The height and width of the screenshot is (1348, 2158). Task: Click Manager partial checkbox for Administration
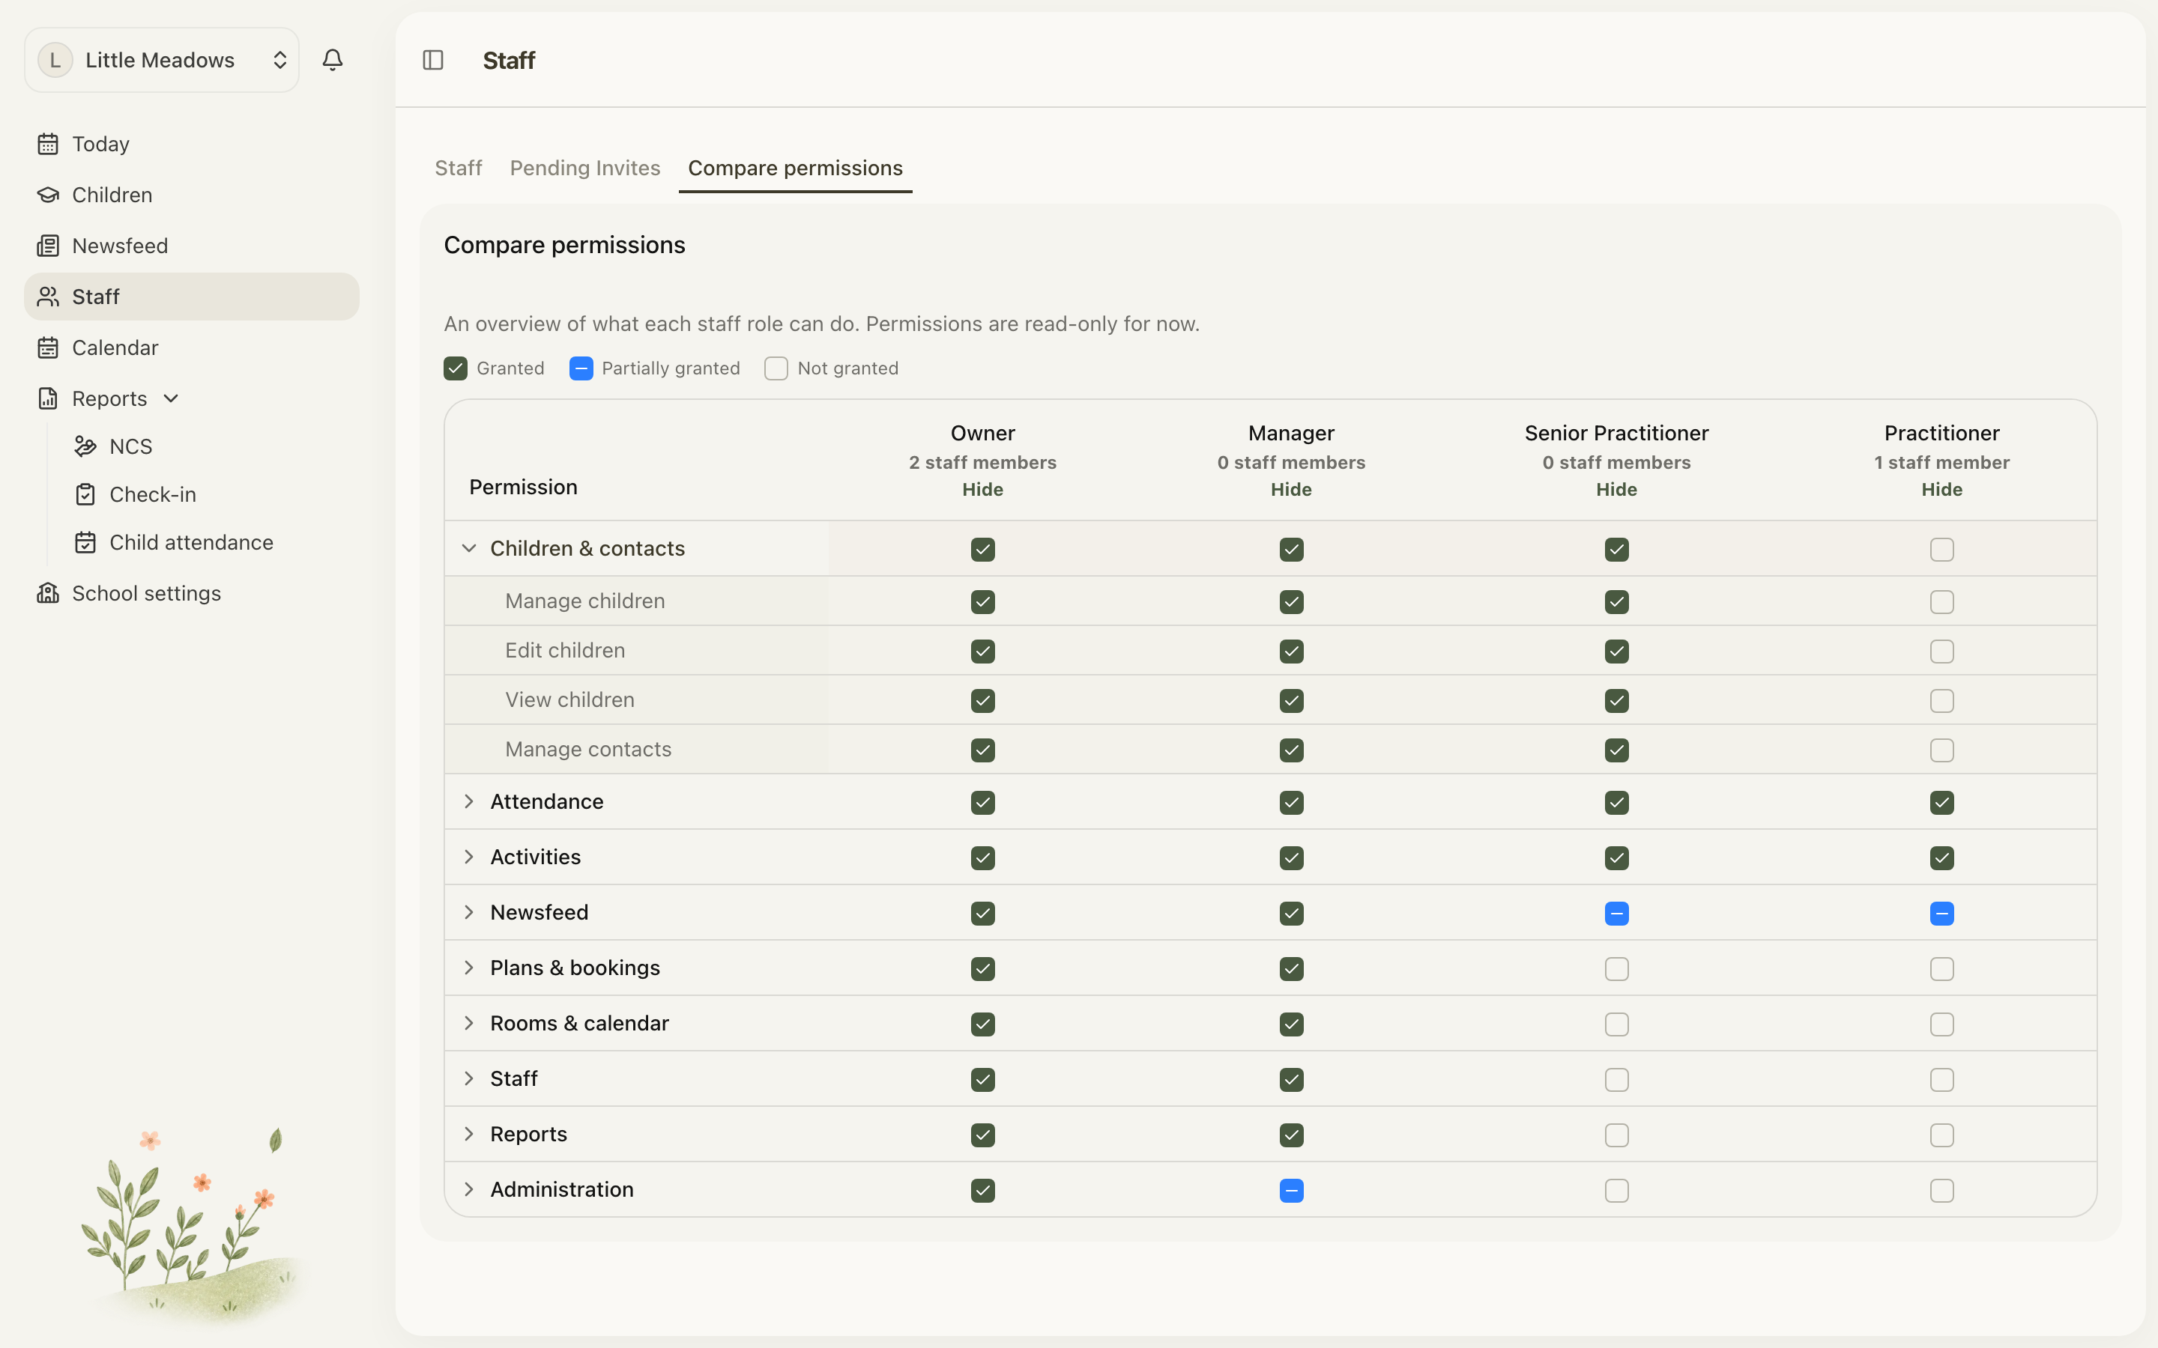[x=1291, y=1190]
